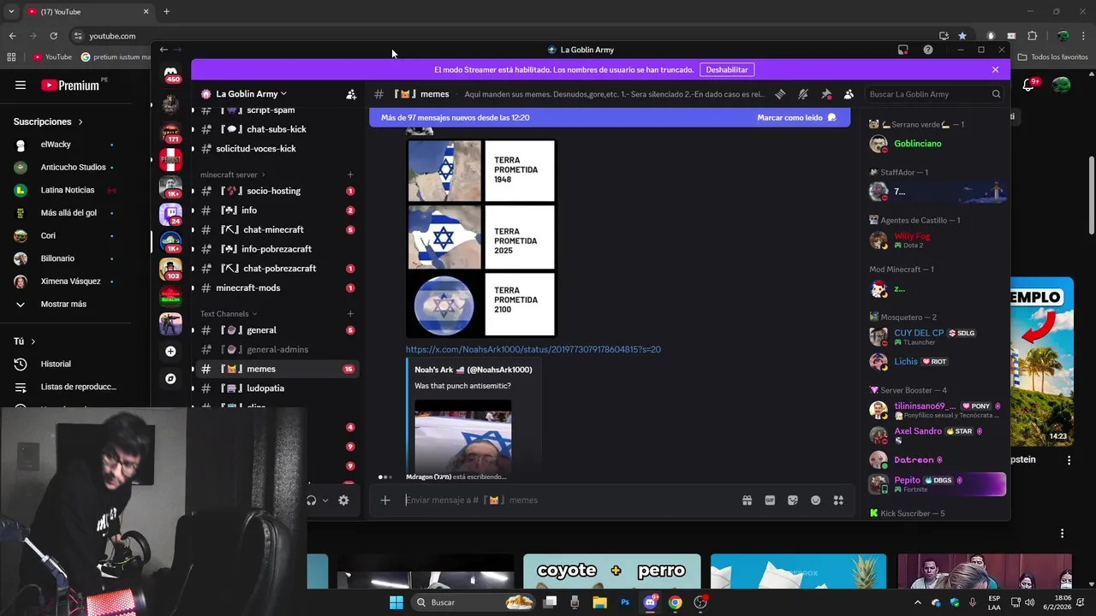Open Discord inbox icon in title bar
Viewport: 1096px width, 616px height.
point(902,50)
